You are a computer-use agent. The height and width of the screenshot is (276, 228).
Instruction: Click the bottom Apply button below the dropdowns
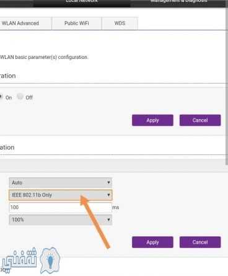point(152,242)
